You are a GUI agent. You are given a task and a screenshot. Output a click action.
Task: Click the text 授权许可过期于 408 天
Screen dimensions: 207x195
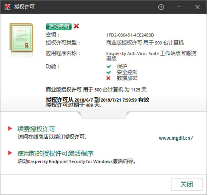pyautogui.click(x=73, y=105)
